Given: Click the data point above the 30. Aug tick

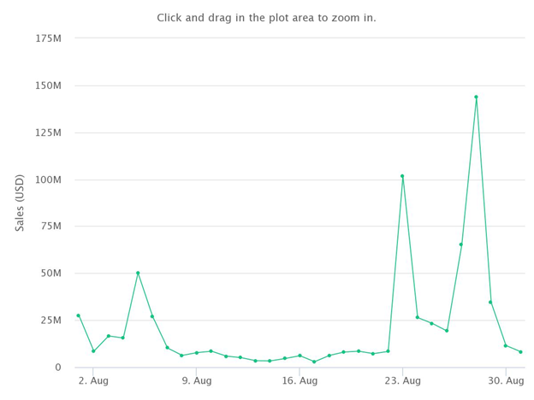Looking at the screenshot, I should pyautogui.click(x=506, y=345).
